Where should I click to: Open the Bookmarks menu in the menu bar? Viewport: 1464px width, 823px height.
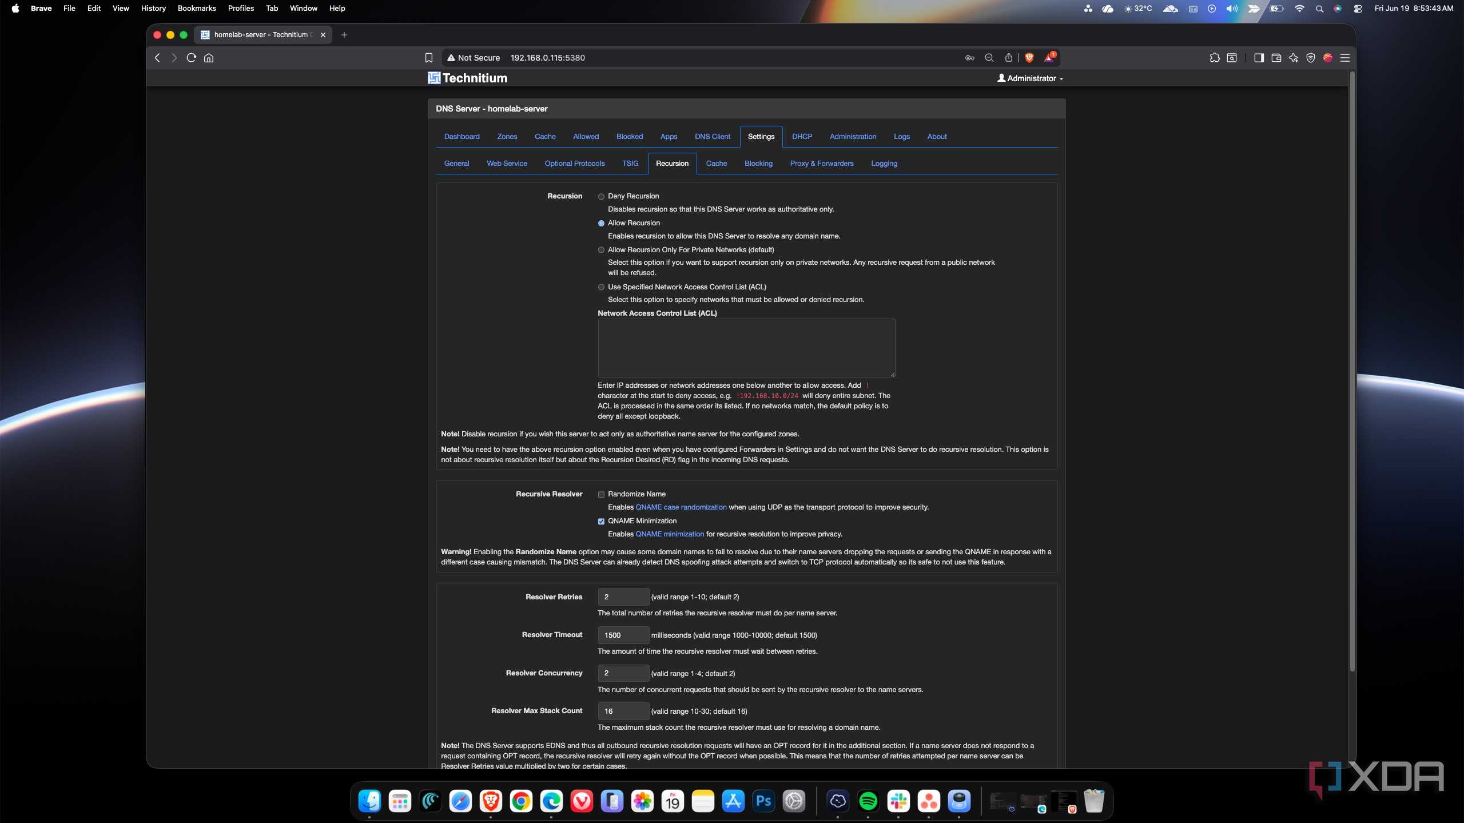(x=197, y=8)
